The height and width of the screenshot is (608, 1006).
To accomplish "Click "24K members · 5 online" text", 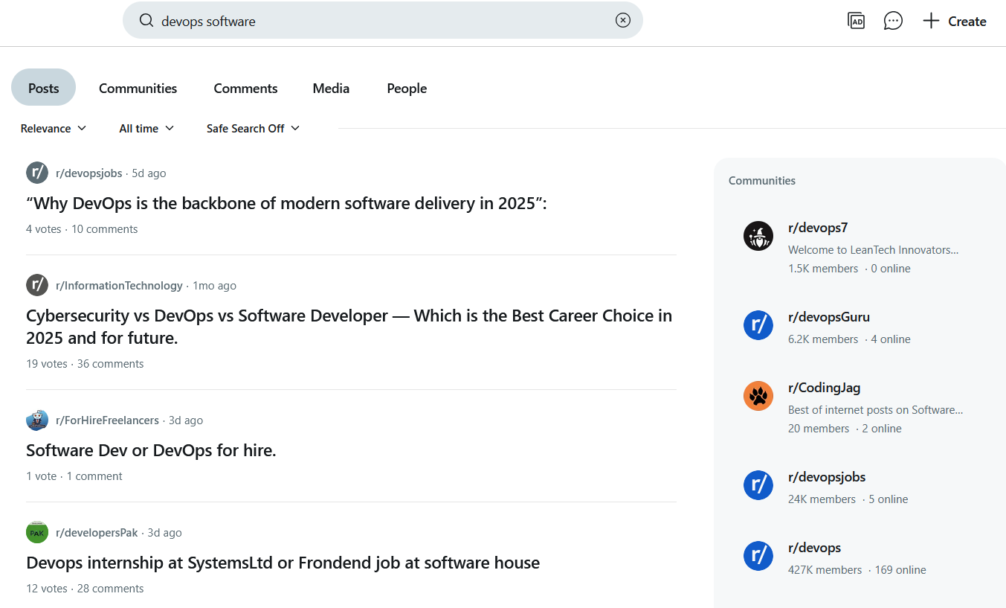I will coord(848,499).
